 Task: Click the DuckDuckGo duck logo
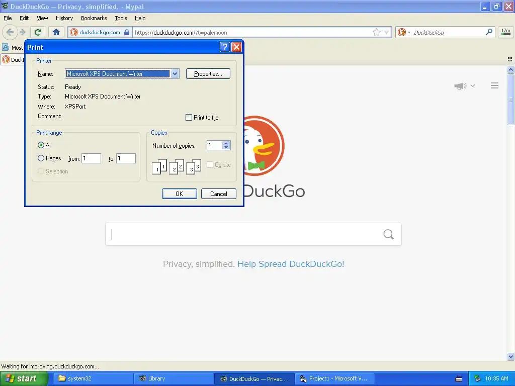[x=264, y=146]
